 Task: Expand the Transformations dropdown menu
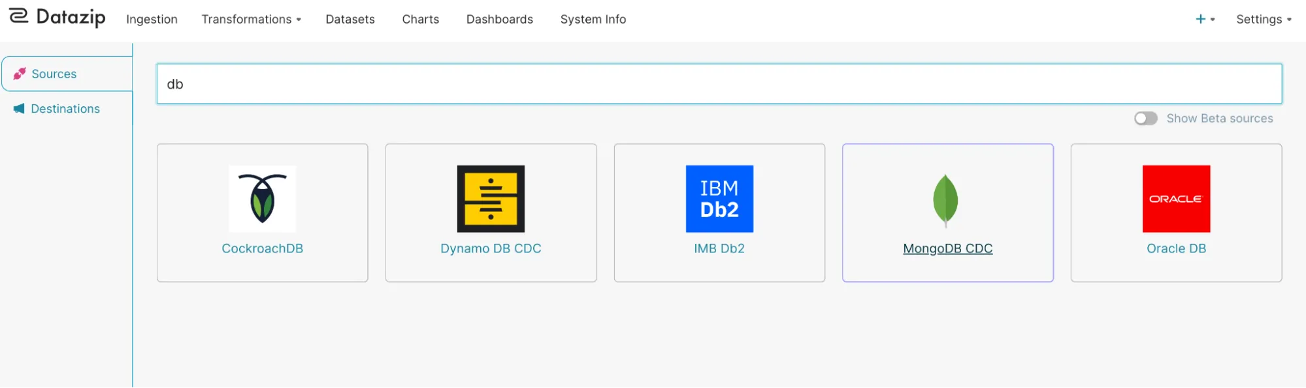click(x=251, y=20)
